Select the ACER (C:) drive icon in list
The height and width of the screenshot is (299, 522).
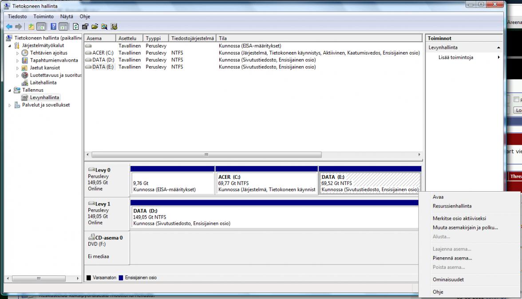[89, 53]
